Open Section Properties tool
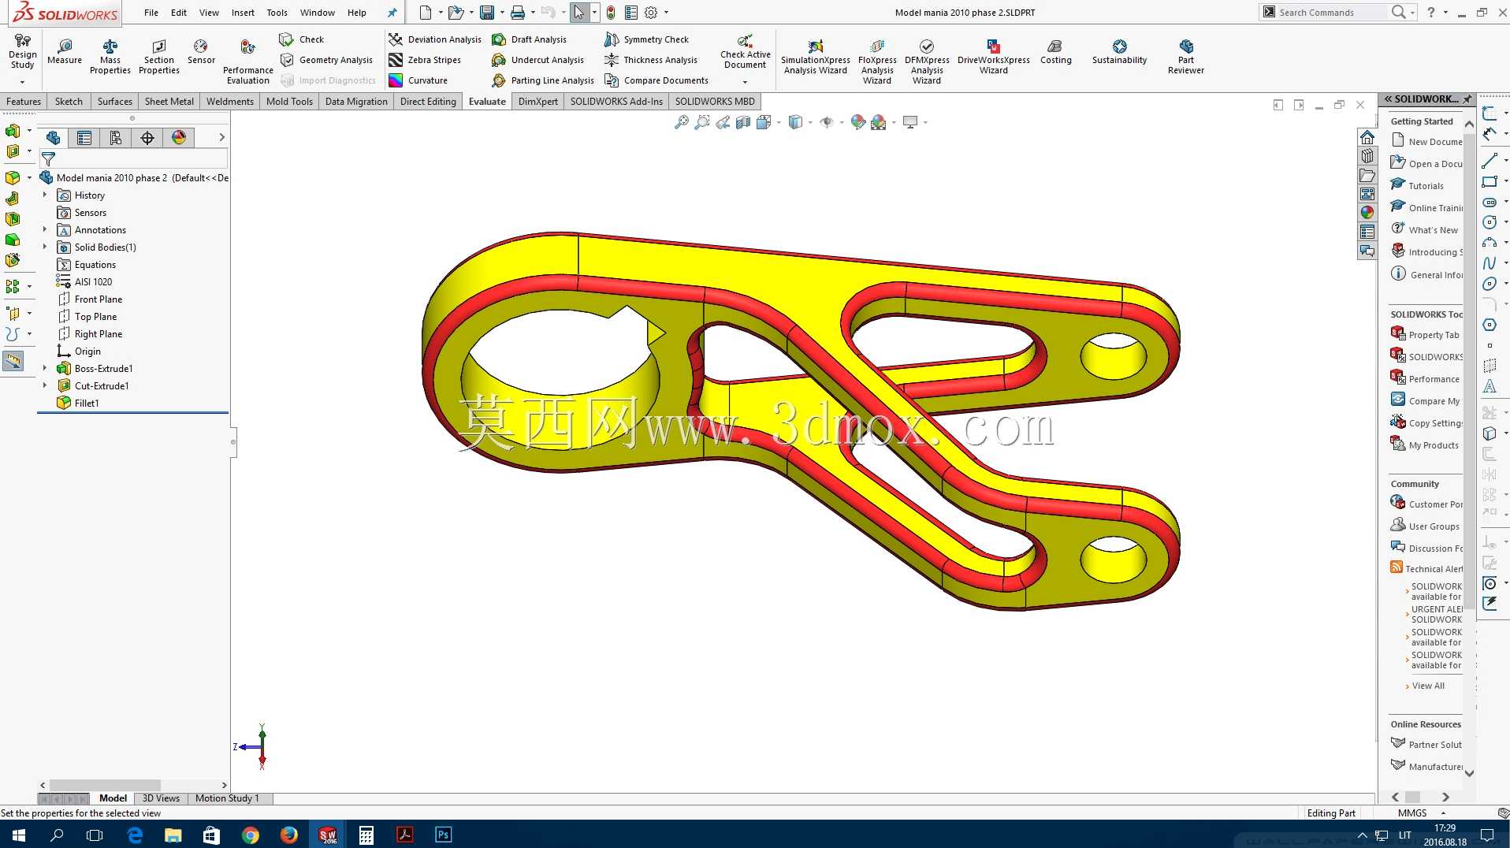This screenshot has height=848, width=1510. [159, 57]
